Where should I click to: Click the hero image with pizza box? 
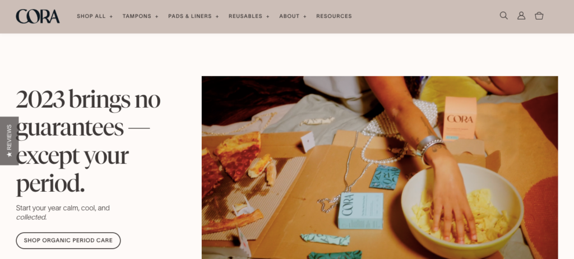[379, 168]
